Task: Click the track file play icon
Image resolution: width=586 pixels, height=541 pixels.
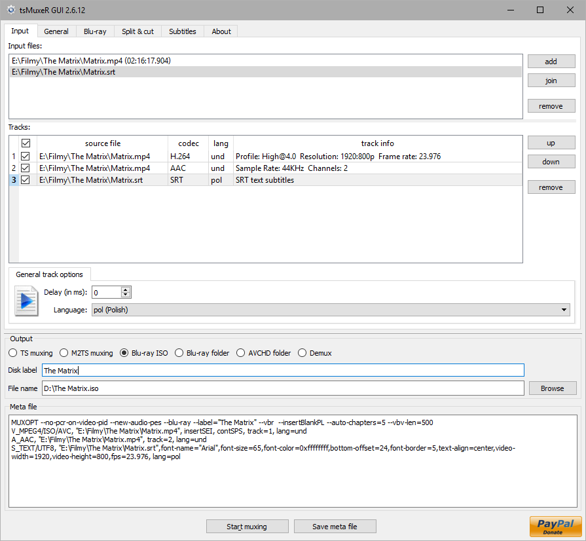Action: pyautogui.click(x=27, y=301)
